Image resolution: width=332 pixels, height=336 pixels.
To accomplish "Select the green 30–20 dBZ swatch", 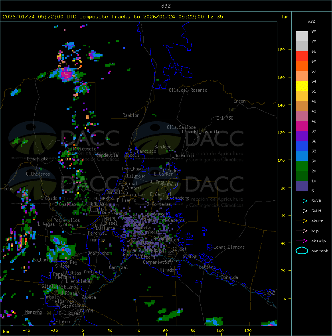I will (302, 166).
